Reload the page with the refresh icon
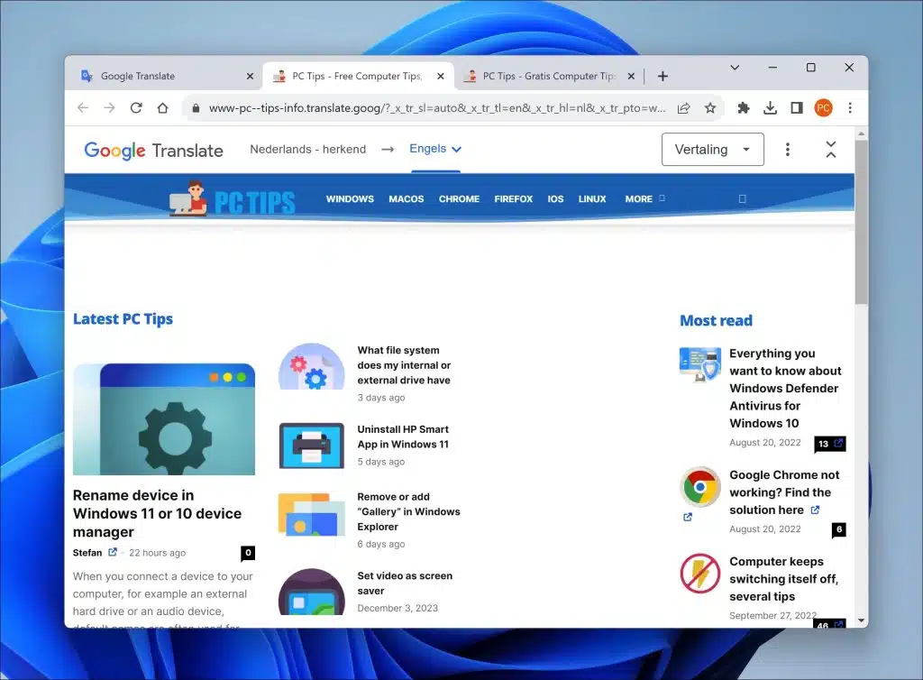 pyautogui.click(x=136, y=108)
